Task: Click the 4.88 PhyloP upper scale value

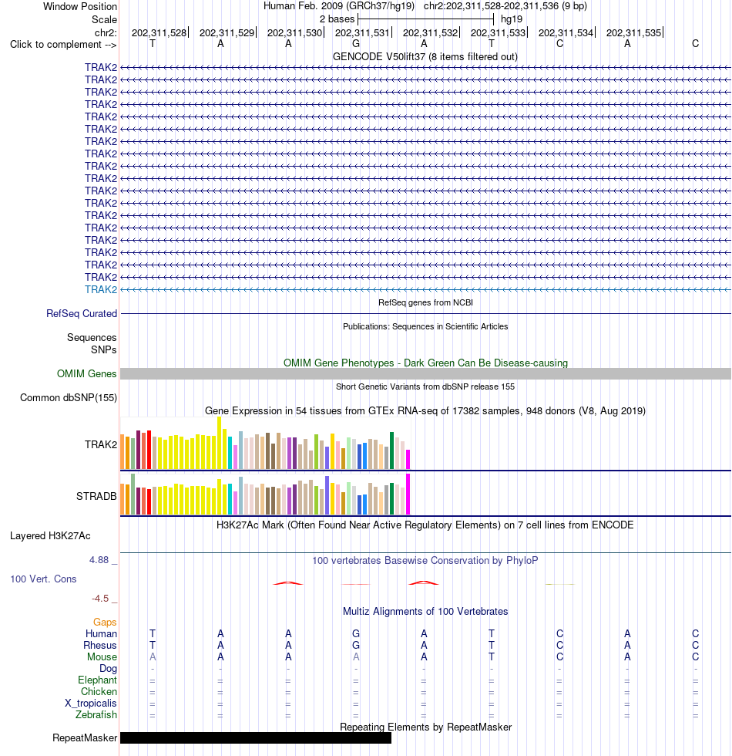Action: pos(99,560)
